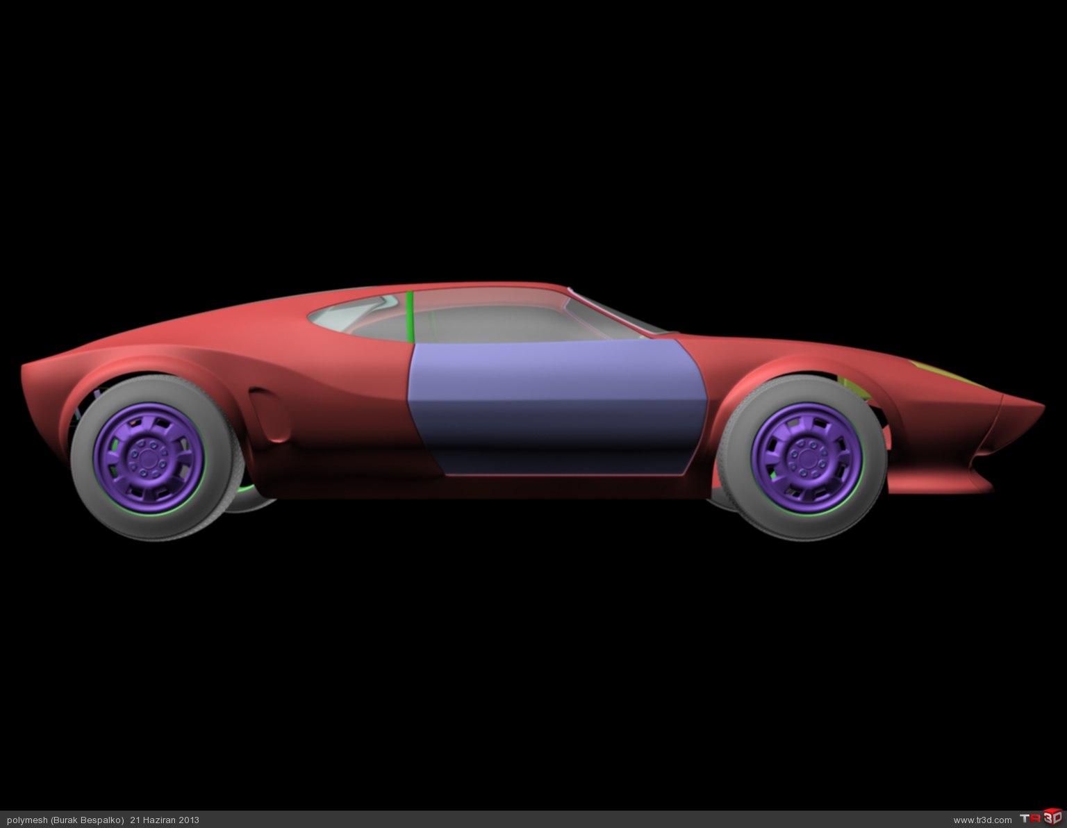
Task: Click the rendered car image
Action: 533,411
